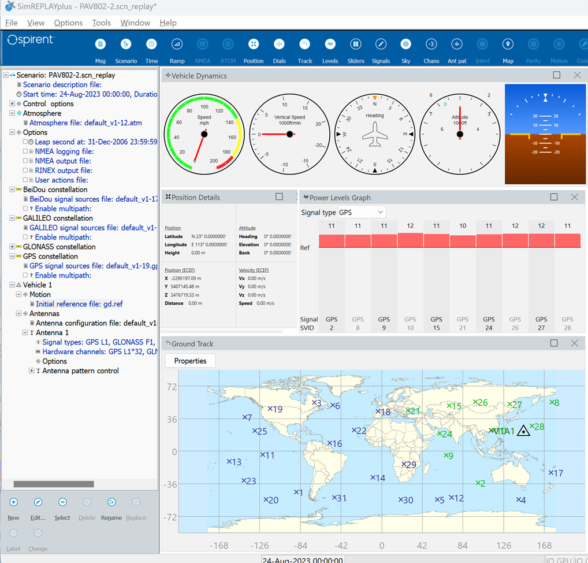Click the Select eye icon
Viewport: 588px width, 563px height.
click(x=62, y=502)
